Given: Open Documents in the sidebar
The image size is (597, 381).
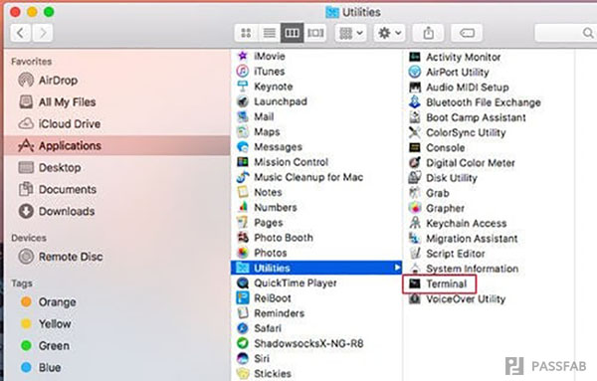Looking at the screenshot, I should tap(57, 189).
